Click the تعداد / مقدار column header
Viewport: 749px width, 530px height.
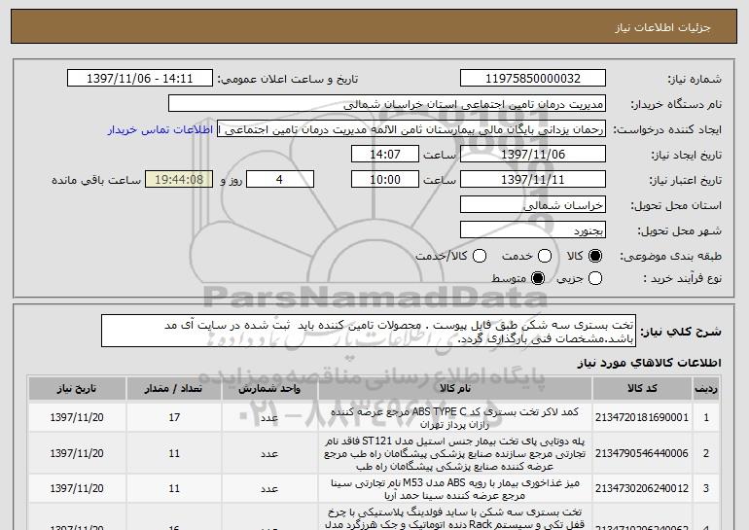pyautogui.click(x=174, y=389)
